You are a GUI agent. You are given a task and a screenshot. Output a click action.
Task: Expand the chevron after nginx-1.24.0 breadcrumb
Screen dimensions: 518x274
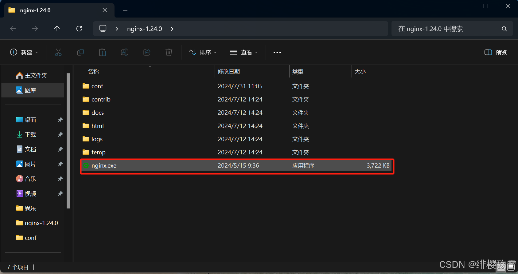coord(172,29)
